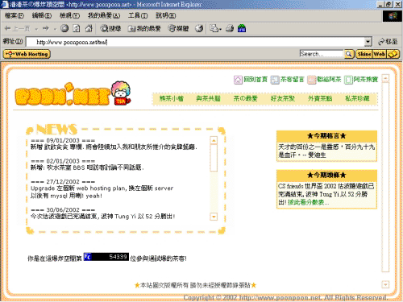Click the blue-green icon after the printer
The image size is (403, 302).
tap(242, 28)
